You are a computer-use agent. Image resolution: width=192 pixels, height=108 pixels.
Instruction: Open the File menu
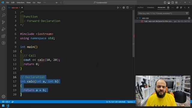(x=7, y=3)
